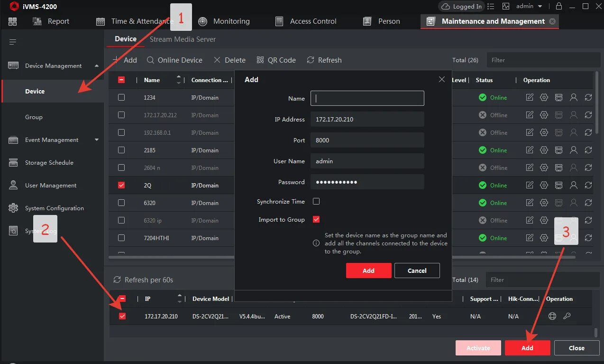The height and width of the screenshot is (364, 604).
Task: Open the device status icon in row 1234
Action: (559, 97)
